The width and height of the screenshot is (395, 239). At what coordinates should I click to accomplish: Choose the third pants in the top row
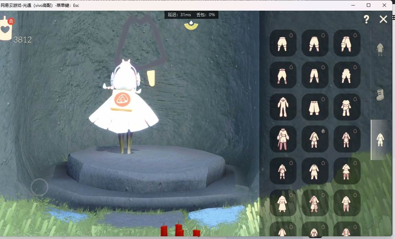click(347, 43)
